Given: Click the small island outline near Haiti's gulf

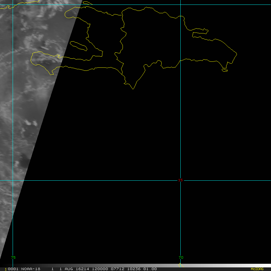Looking at the screenshot, I should pos(79,45).
